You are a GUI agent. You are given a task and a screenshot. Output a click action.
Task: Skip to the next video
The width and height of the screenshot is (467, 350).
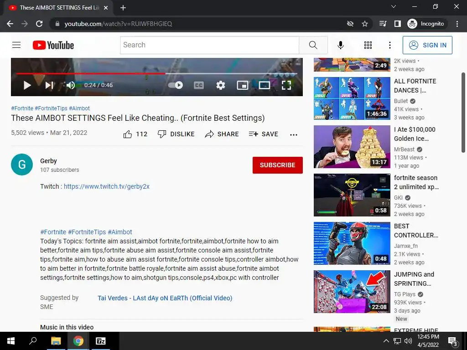tap(49, 85)
